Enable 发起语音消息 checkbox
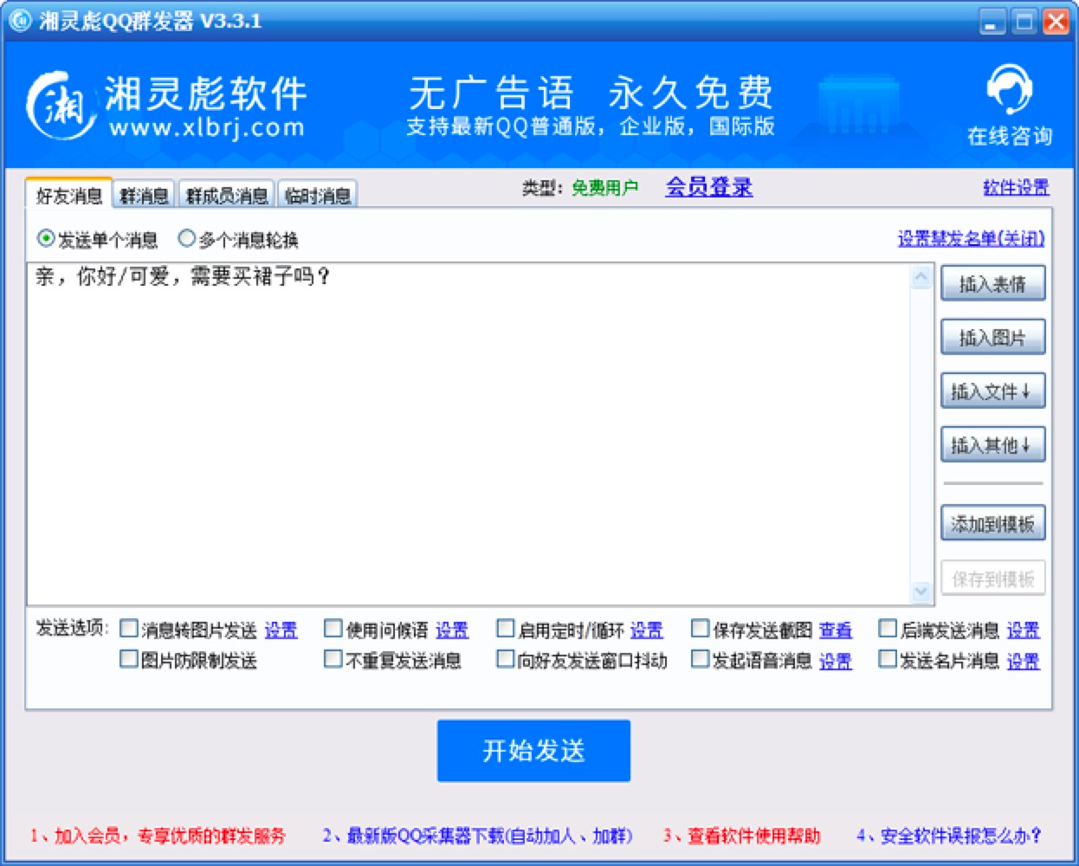1079x866 pixels. coord(701,659)
